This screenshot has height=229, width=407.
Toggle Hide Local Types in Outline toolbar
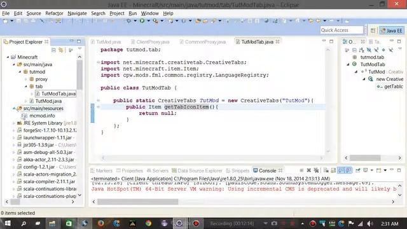click(x=390, y=50)
